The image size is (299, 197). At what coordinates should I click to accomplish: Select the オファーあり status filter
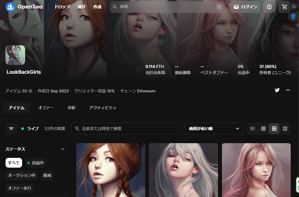click(19, 188)
